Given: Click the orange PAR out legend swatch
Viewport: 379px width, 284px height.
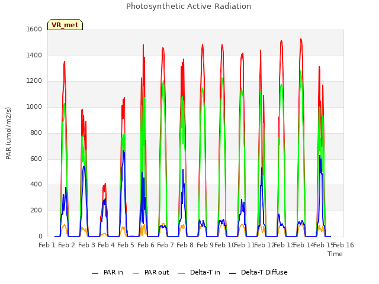Looking at the screenshot, I should [x=136, y=273].
